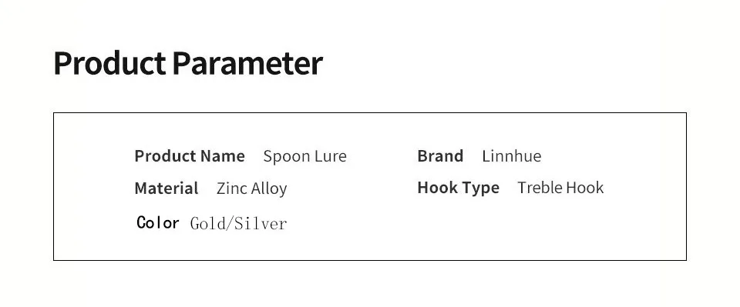Select the word Zinc
The image size is (740, 307).
[231, 189]
